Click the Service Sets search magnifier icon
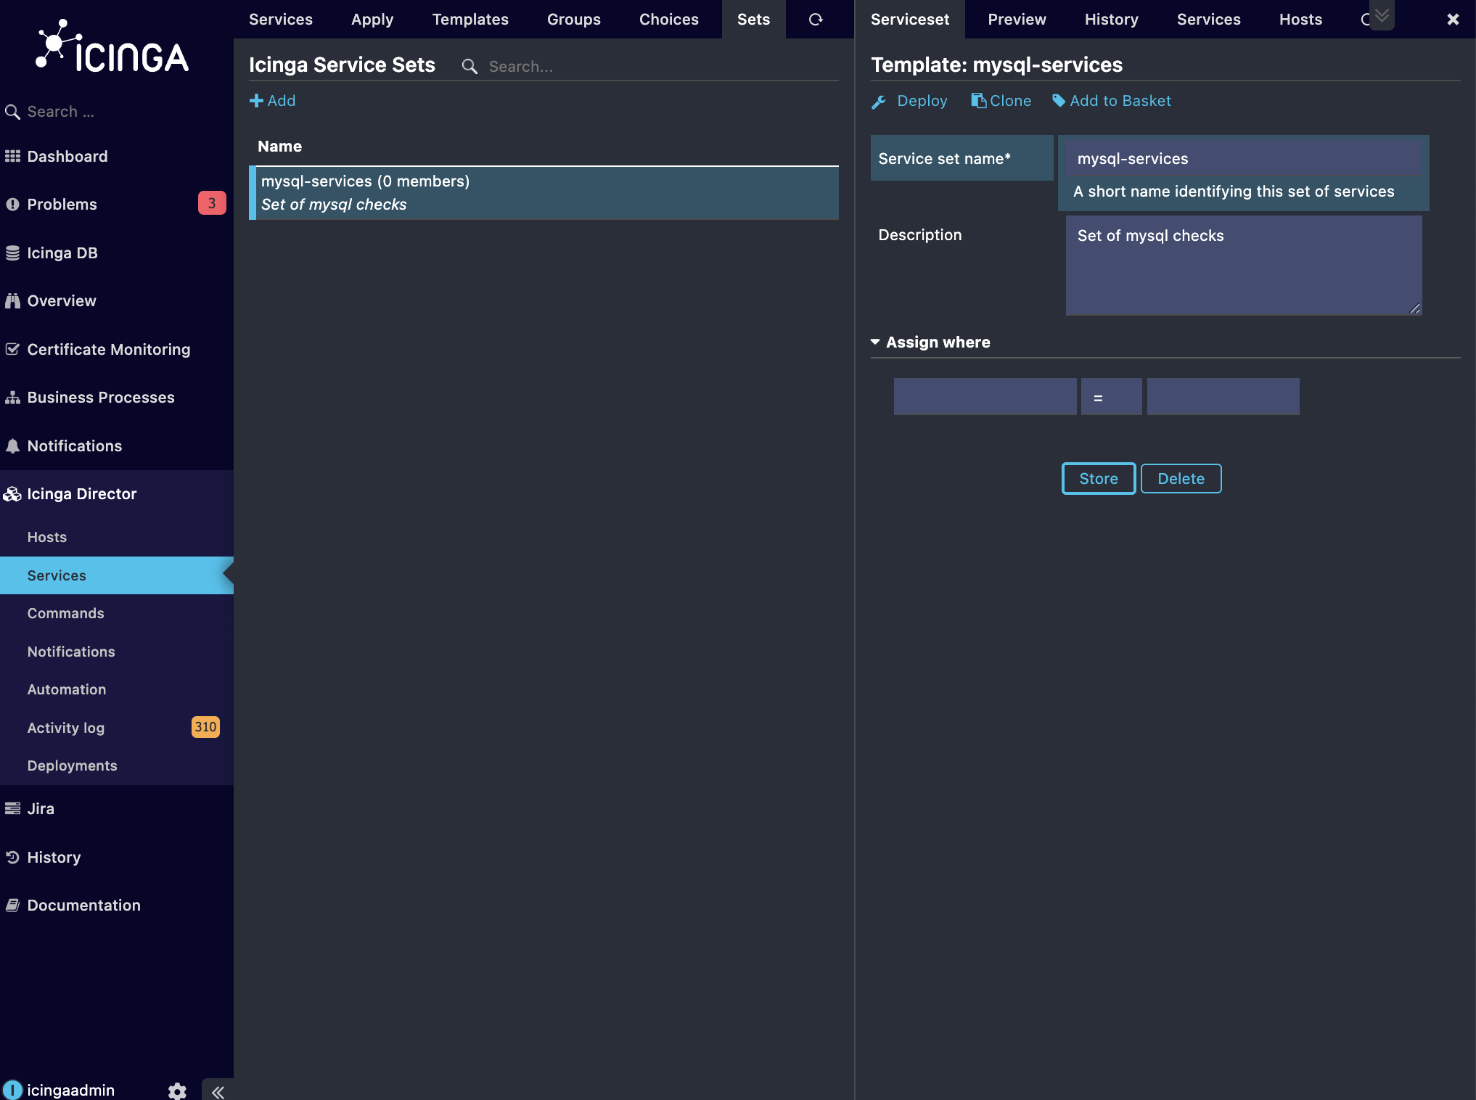The image size is (1476, 1100). pyautogui.click(x=470, y=67)
